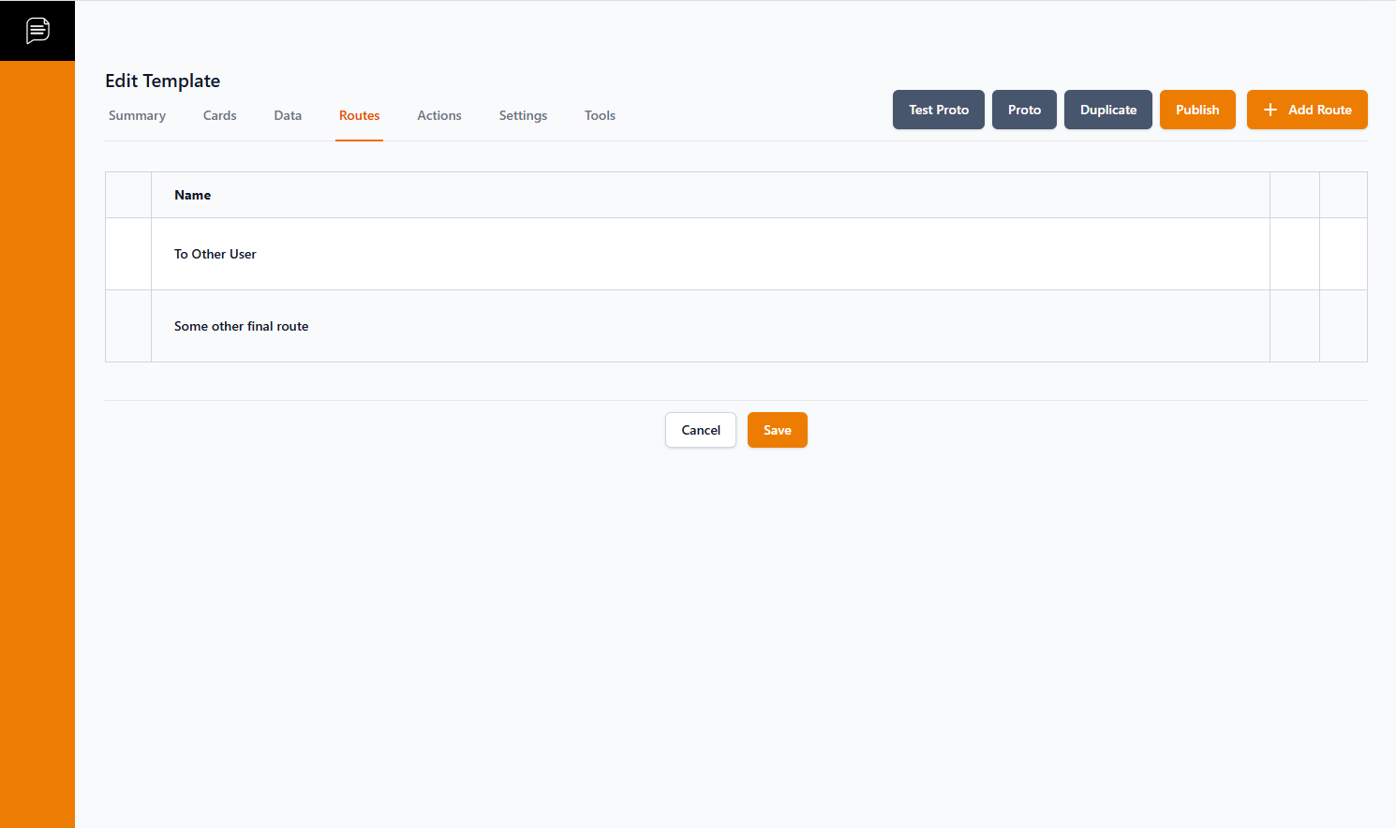Select the 'To Other User' route row
This screenshot has height=828, width=1396.
pos(215,254)
